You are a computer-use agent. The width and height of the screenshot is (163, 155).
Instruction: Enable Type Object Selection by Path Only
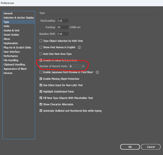[41, 41]
